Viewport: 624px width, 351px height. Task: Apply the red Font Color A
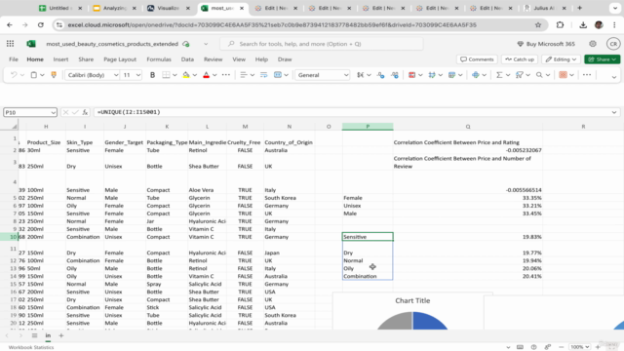[x=206, y=75]
